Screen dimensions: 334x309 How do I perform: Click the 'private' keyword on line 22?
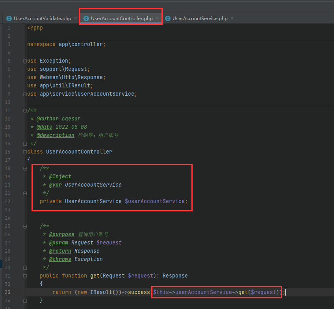pos(51,201)
